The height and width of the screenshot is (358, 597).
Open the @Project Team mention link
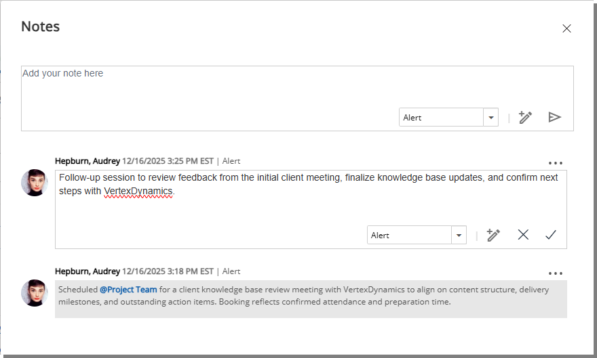click(x=128, y=290)
